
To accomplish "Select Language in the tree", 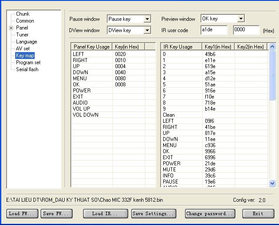I will (26, 42).
